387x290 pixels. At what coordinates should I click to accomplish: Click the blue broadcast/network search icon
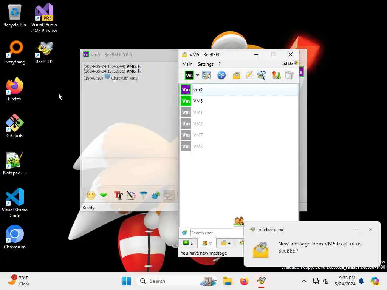click(221, 75)
